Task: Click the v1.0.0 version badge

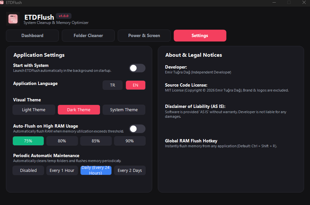Action: [x=64, y=16]
